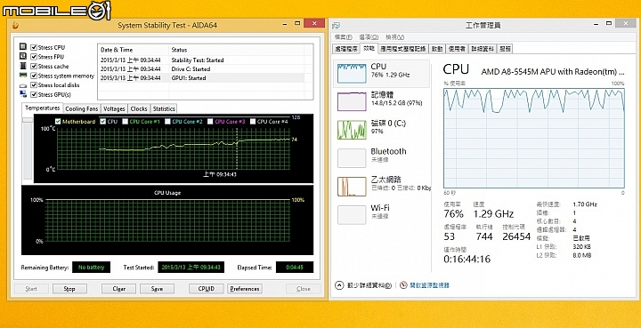This screenshot has height=328, width=641.
Task: Click the Resource Monitor icon in Task Manager
Action: 403,285
